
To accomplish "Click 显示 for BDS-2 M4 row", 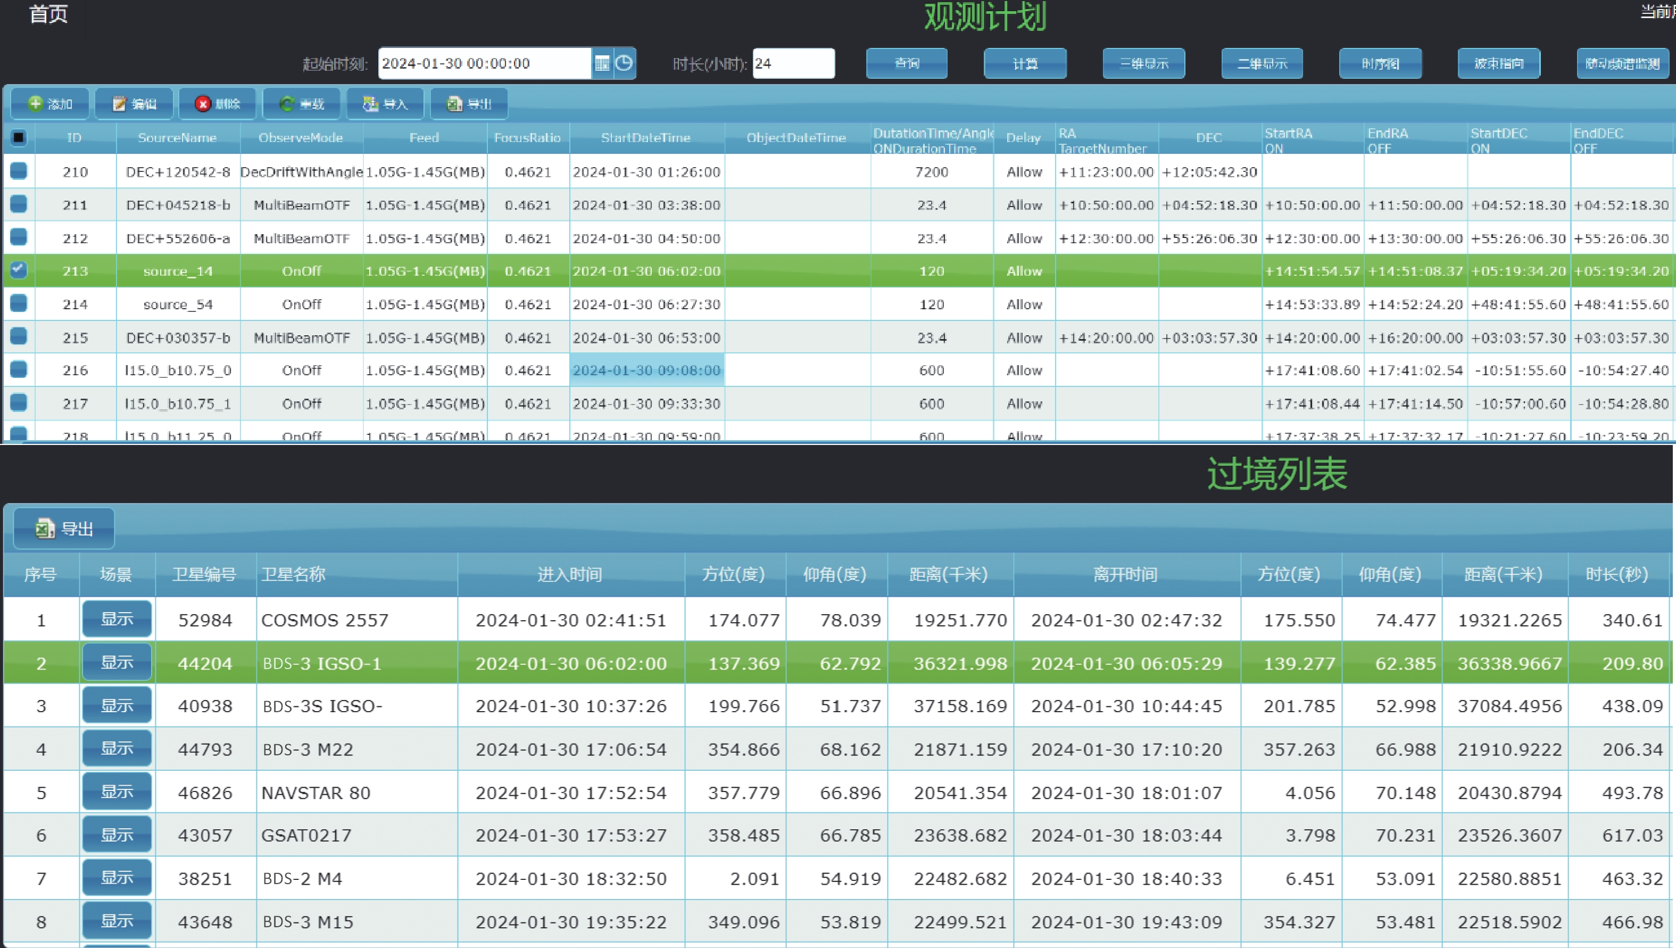I will pos(117,878).
